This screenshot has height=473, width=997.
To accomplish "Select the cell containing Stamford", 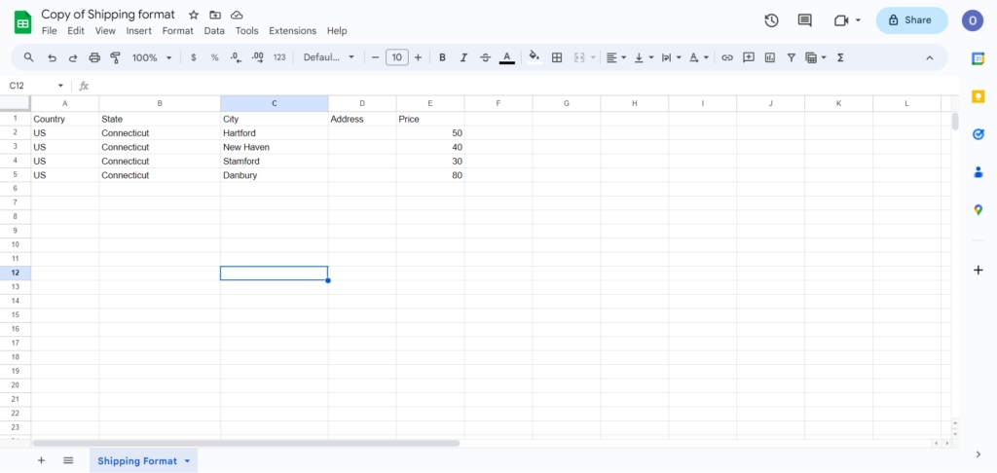I will [x=274, y=162].
